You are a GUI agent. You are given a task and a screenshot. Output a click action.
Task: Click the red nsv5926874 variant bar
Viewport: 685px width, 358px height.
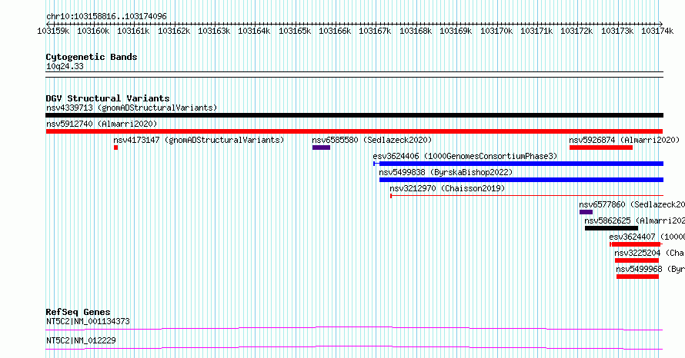point(601,148)
